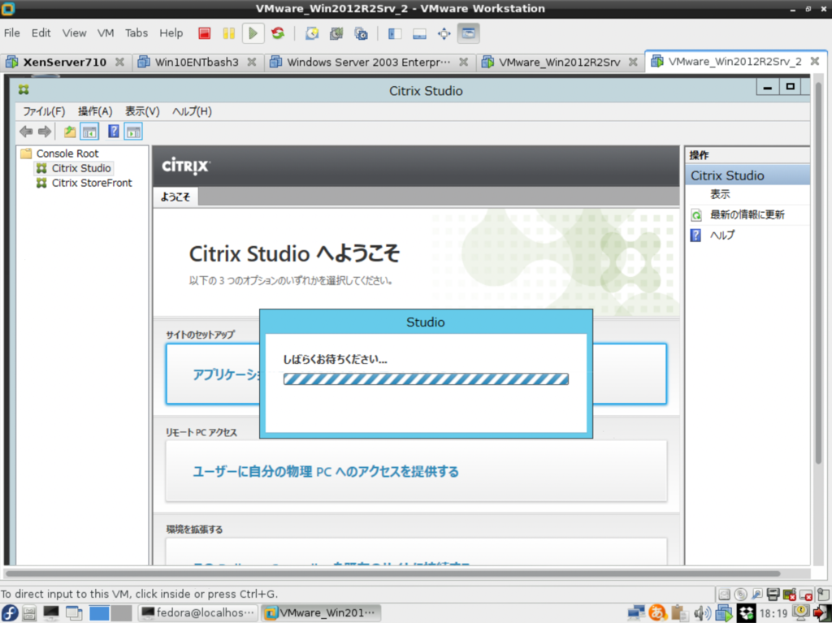Toggle the console tree pane icon

[x=89, y=131]
